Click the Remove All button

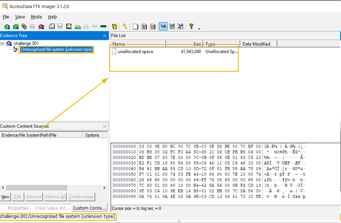pyautogui.click(x=55, y=197)
